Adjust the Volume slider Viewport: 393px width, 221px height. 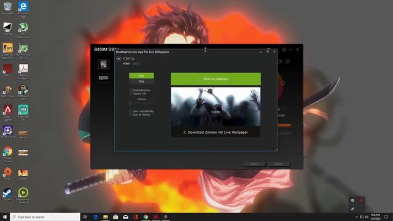(x=142, y=103)
